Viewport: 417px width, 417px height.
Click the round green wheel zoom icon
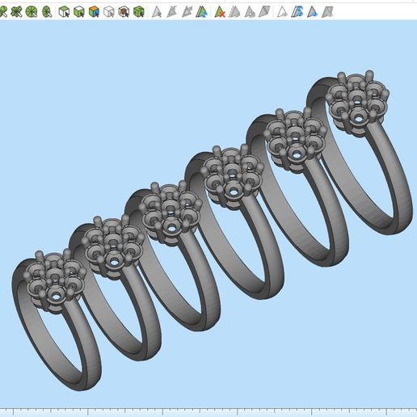point(32,12)
